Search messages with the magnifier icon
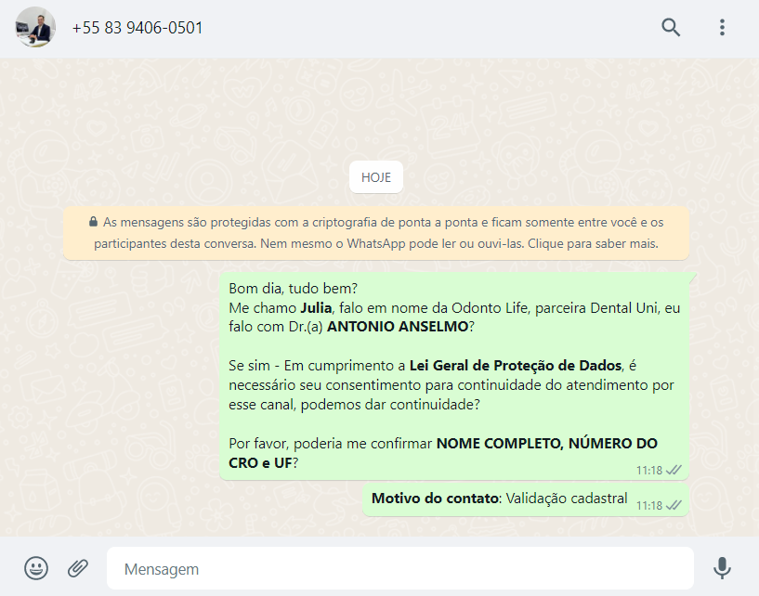Image resolution: width=759 pixels, height=596 pixels. point(671,28)
